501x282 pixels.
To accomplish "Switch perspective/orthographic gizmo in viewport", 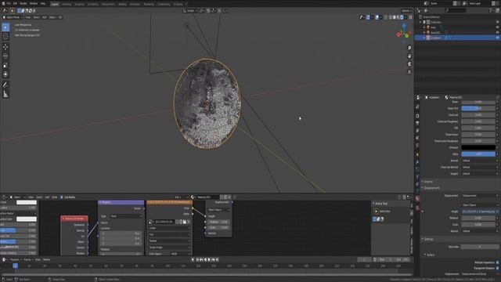I will pos(409,72).
